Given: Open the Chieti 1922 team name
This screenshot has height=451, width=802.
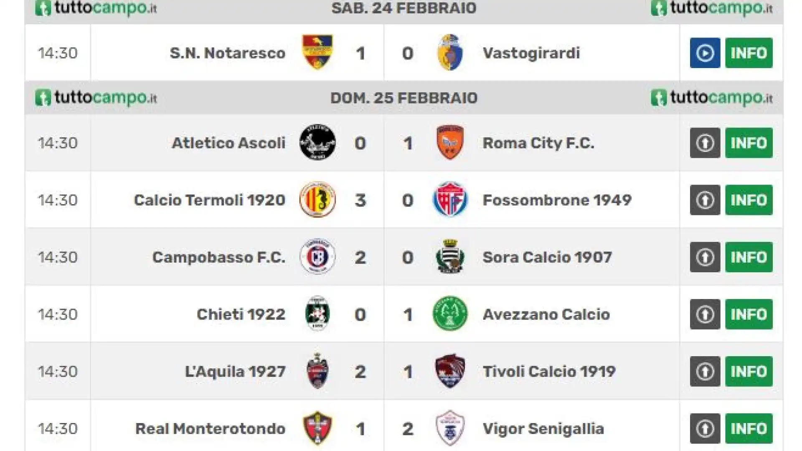Looking at the screenshot, I should click(x=241, y=314).
